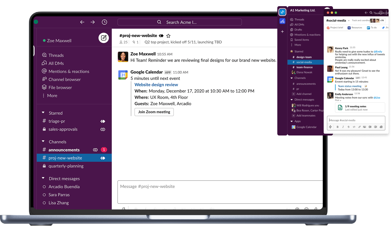Image resolution: width=392 pixels, height=231 pixels.
Task: Click the lightning shortcuts icon in #social-media composer
Action: tap(330, 127)
